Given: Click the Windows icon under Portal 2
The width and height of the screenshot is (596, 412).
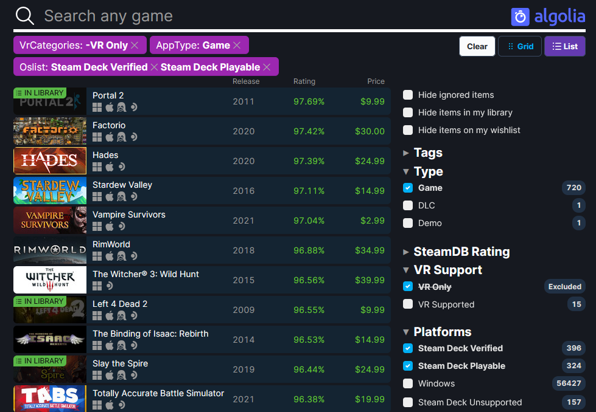Looking at the screenshot, I should coord(97,108).
